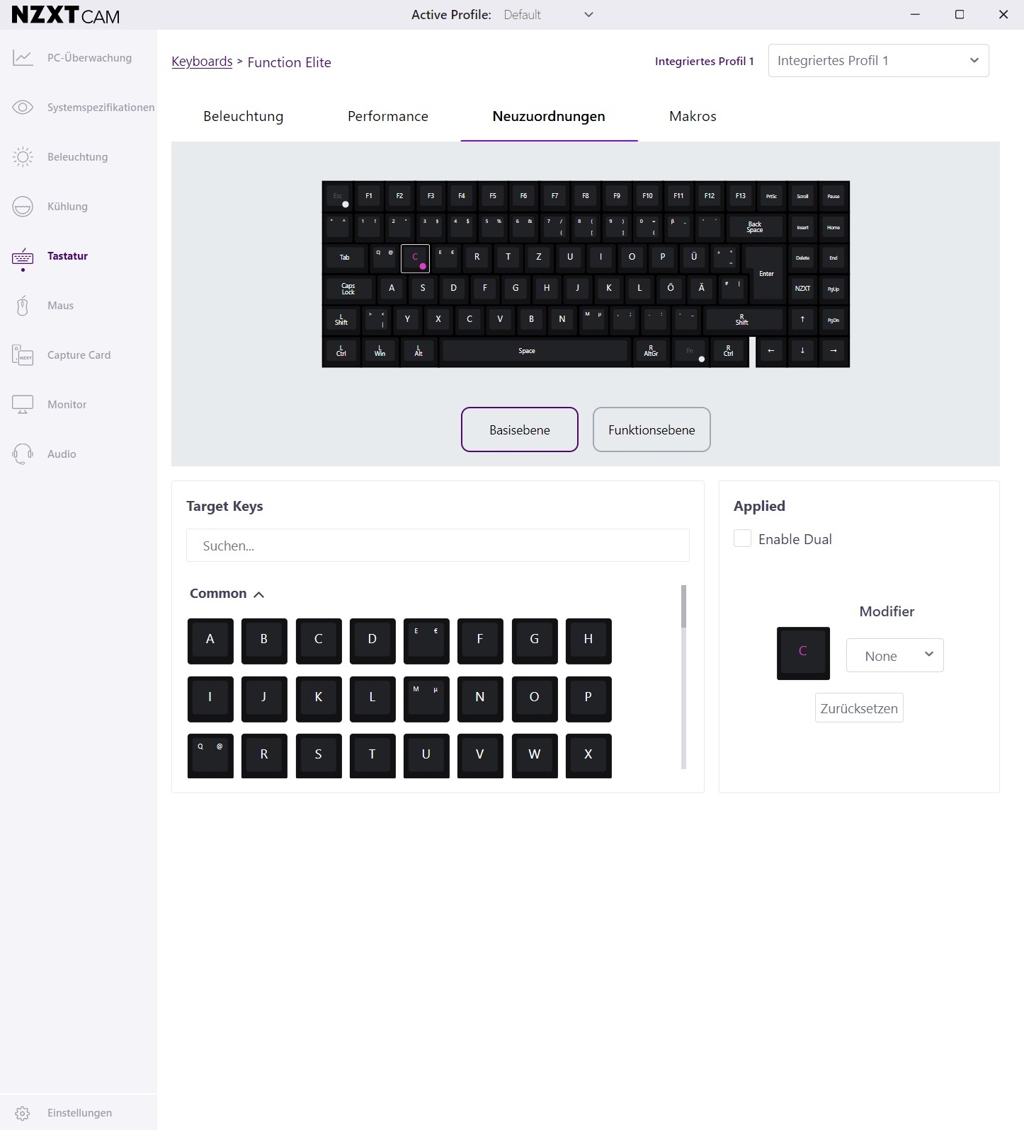Open the Integriertes Profil 1 dropdown
The width and height of the screenshot is (1024, 1130).
point(878,61)
